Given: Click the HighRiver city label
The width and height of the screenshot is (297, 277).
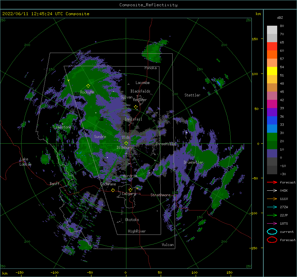Looking at the screenshot, I should pyautogui.click(x=137, y=231).
